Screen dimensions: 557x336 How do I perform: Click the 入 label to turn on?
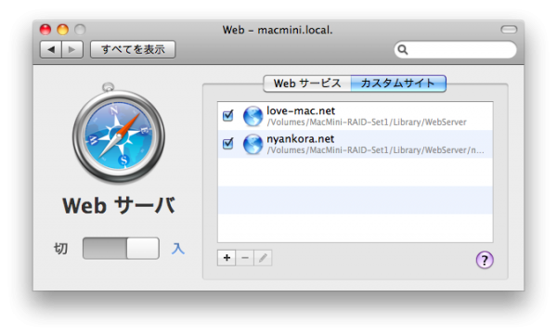[178, 248]
